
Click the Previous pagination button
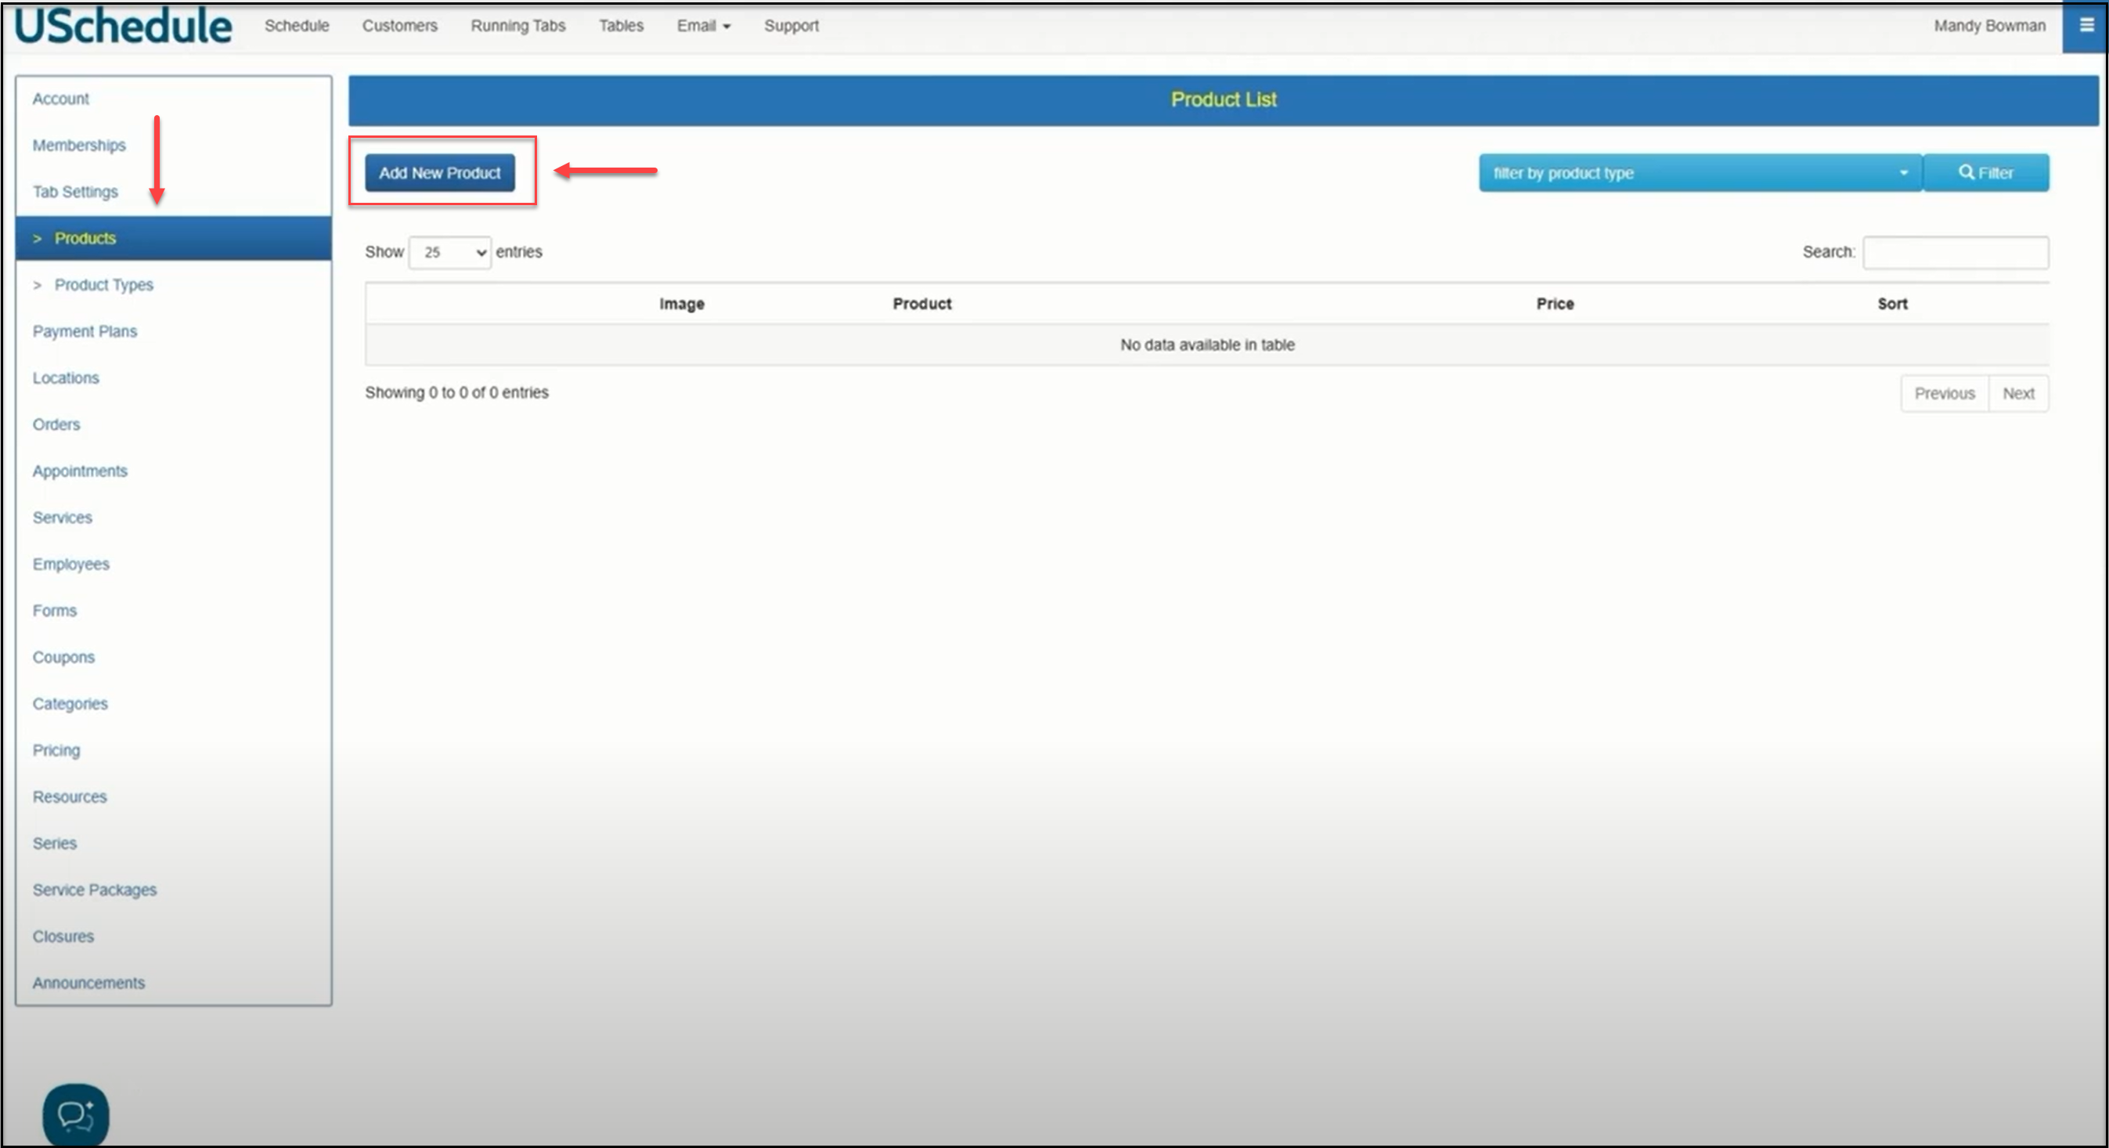coord(1944,394)
